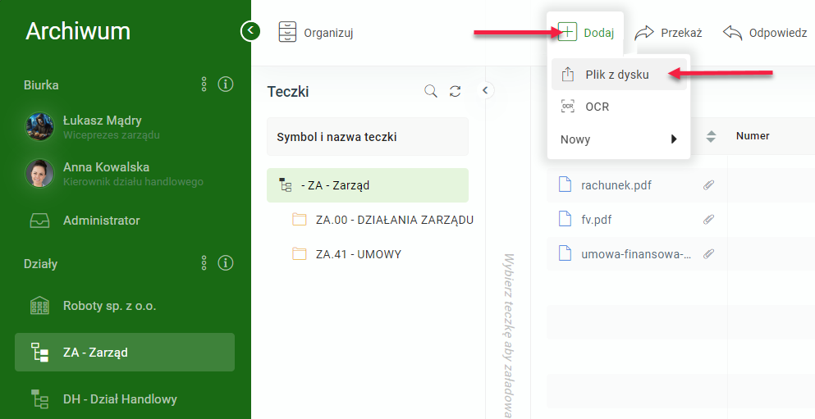Viewport: 815px width, 419px height.
Task: Click the ZA.41 folder icon
Action: point(300,254)
